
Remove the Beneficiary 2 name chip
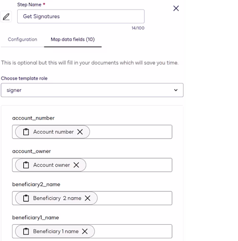coord(88,198)
